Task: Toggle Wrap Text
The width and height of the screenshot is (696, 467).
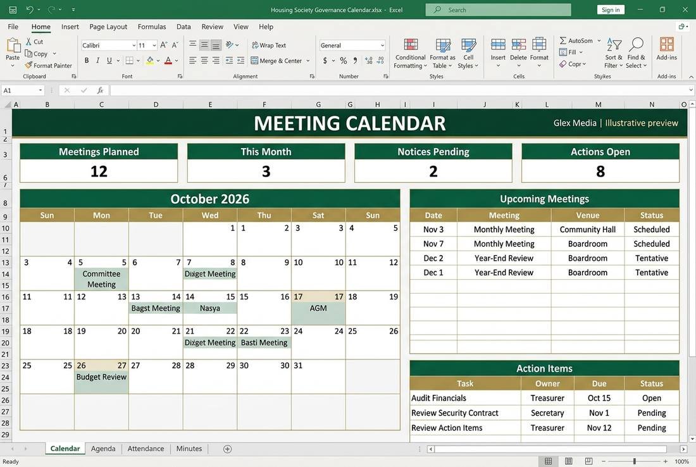Action: [x=269, y=46]
